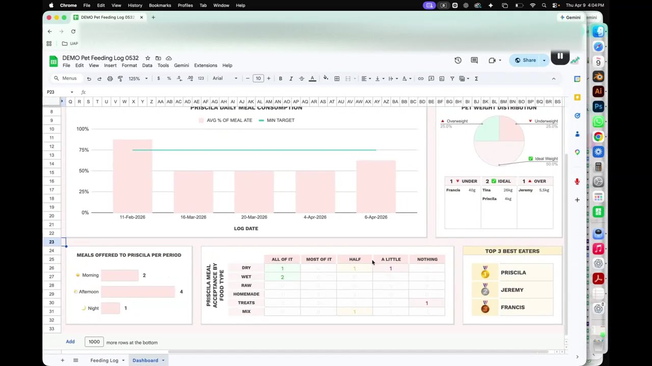Click the browser Reload button
The height and width of the screenshot is (366, 652).
(73, 32)
